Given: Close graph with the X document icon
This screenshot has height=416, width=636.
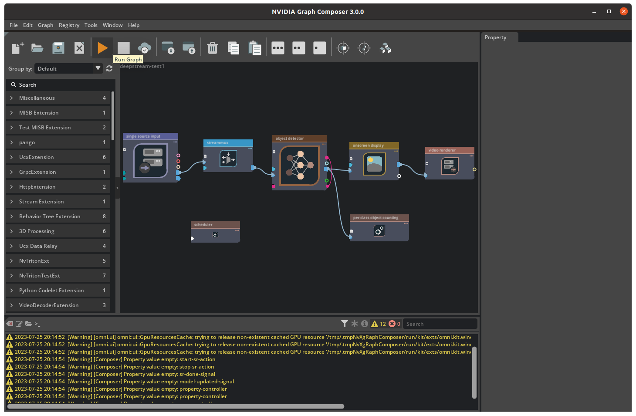Looking at the screenshot, I should tap(79, 48).
